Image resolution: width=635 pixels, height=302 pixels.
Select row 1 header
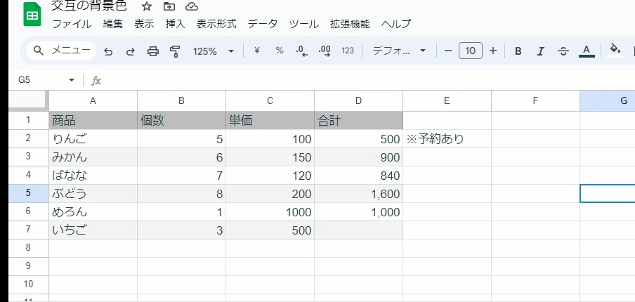pos(28,120)
